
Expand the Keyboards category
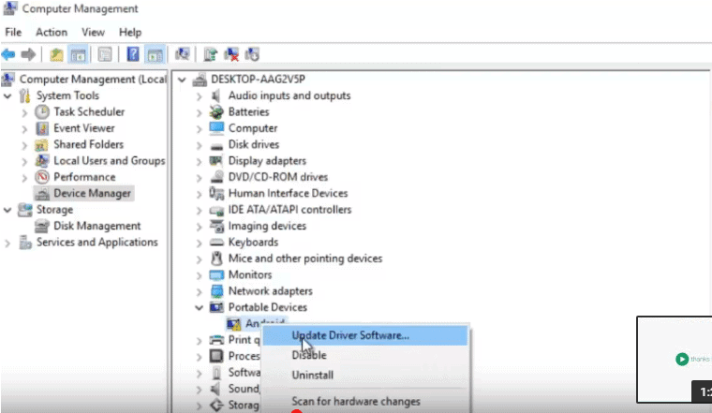[x=199, y=243]
